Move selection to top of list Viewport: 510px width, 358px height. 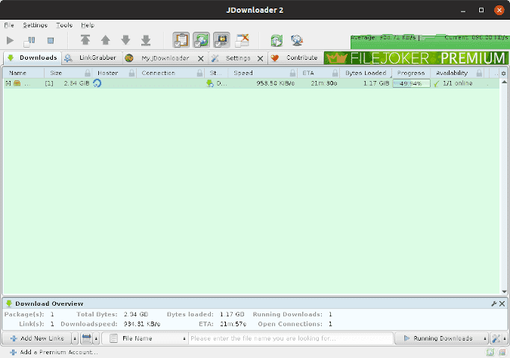point(85,40)
